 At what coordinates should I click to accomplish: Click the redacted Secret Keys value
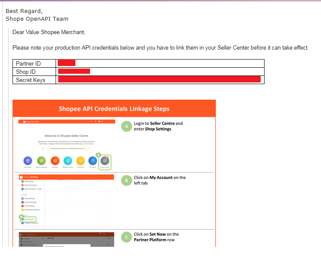coord(159,79)
